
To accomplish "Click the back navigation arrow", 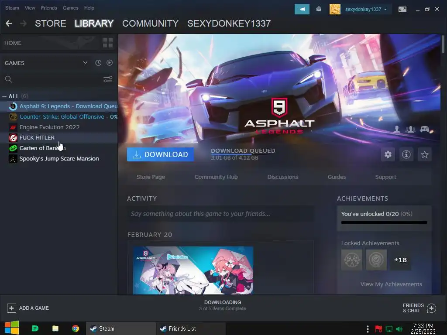I will (x=9, y=24).
